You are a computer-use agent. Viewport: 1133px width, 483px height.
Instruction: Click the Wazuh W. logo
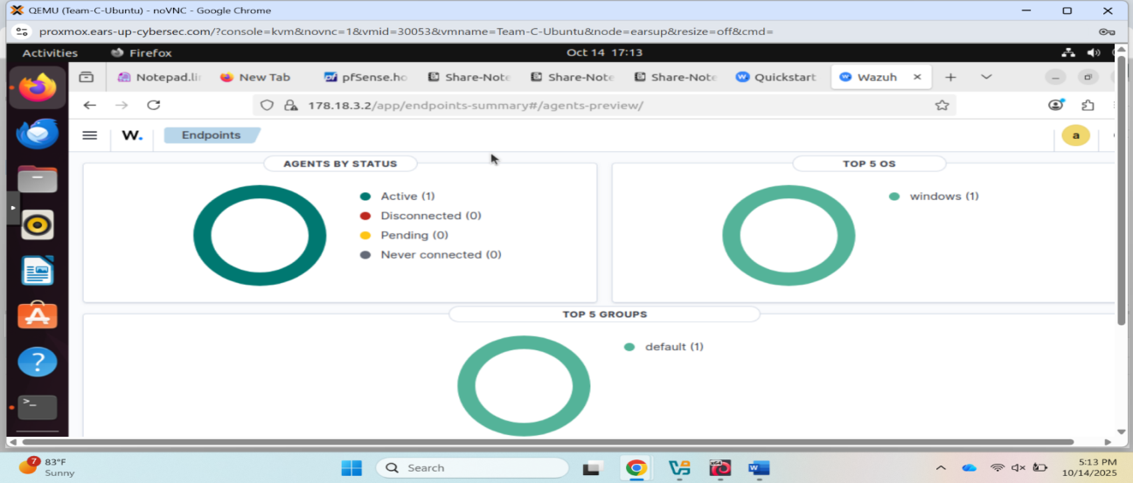tap(132, 135)
